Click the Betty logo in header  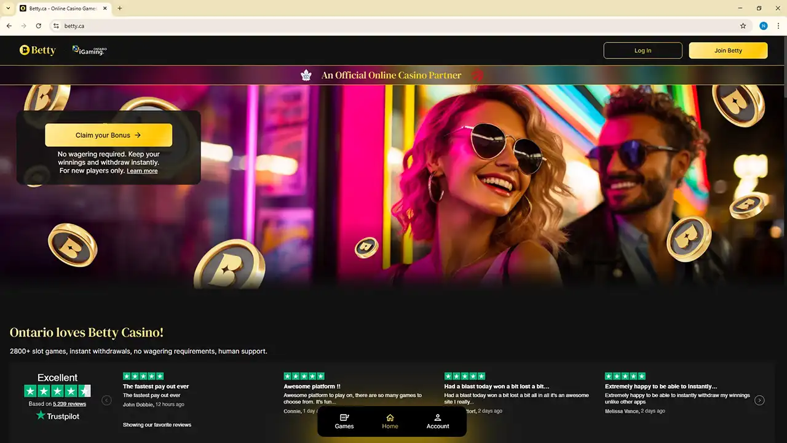(x=38, y=50)
